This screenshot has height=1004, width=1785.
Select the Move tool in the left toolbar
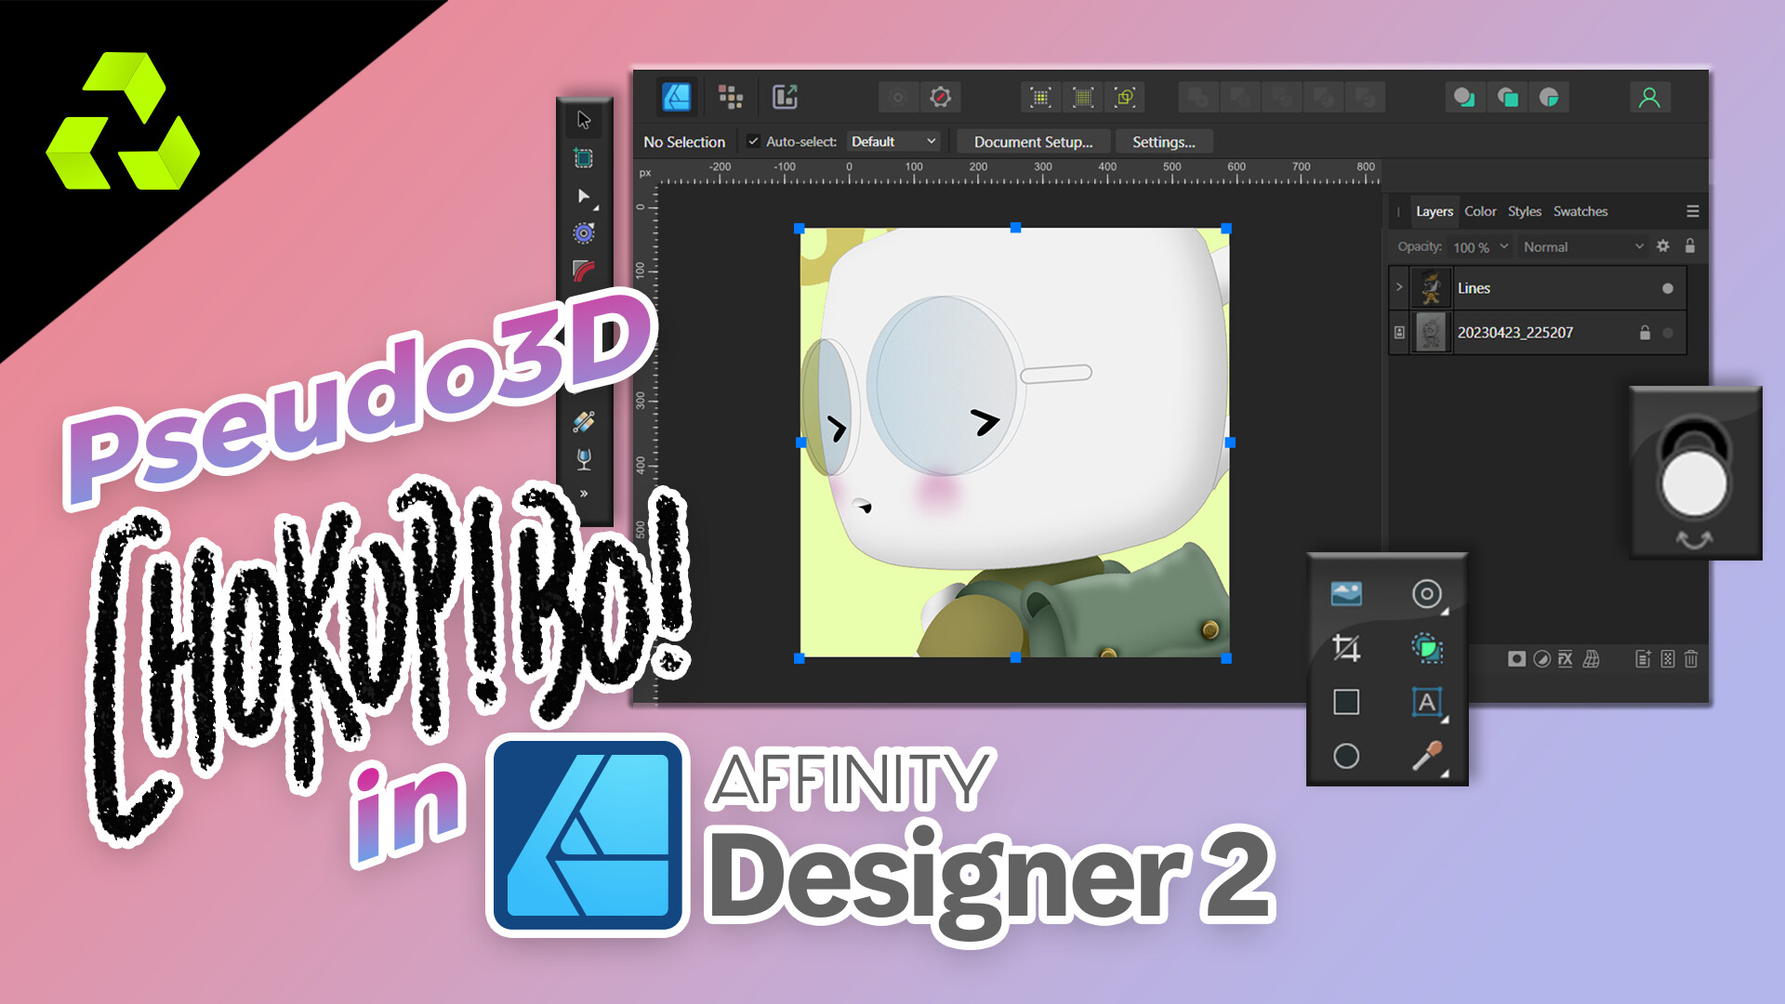coord(584,121)
